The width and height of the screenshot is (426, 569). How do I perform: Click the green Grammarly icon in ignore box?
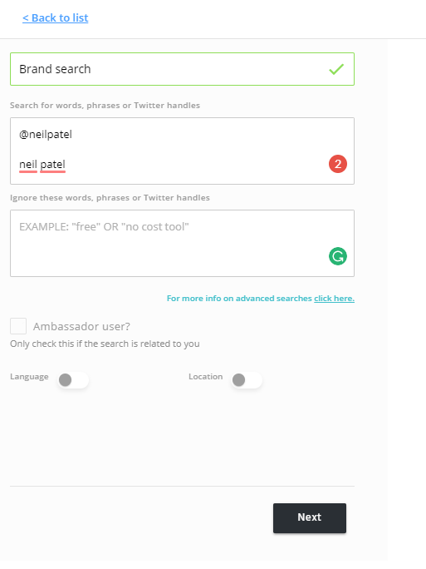tap(338, 256)
